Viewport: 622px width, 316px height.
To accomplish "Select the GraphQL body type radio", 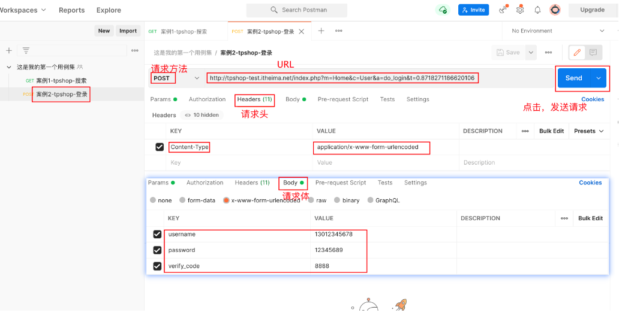I will pyautogui.click(x=370, y=200).
